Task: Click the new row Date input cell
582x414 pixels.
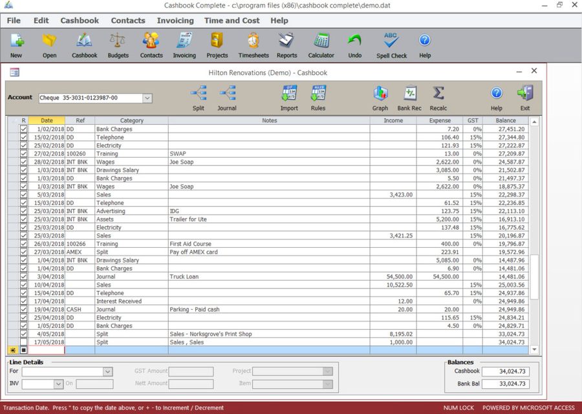Action: click(47, 350)
